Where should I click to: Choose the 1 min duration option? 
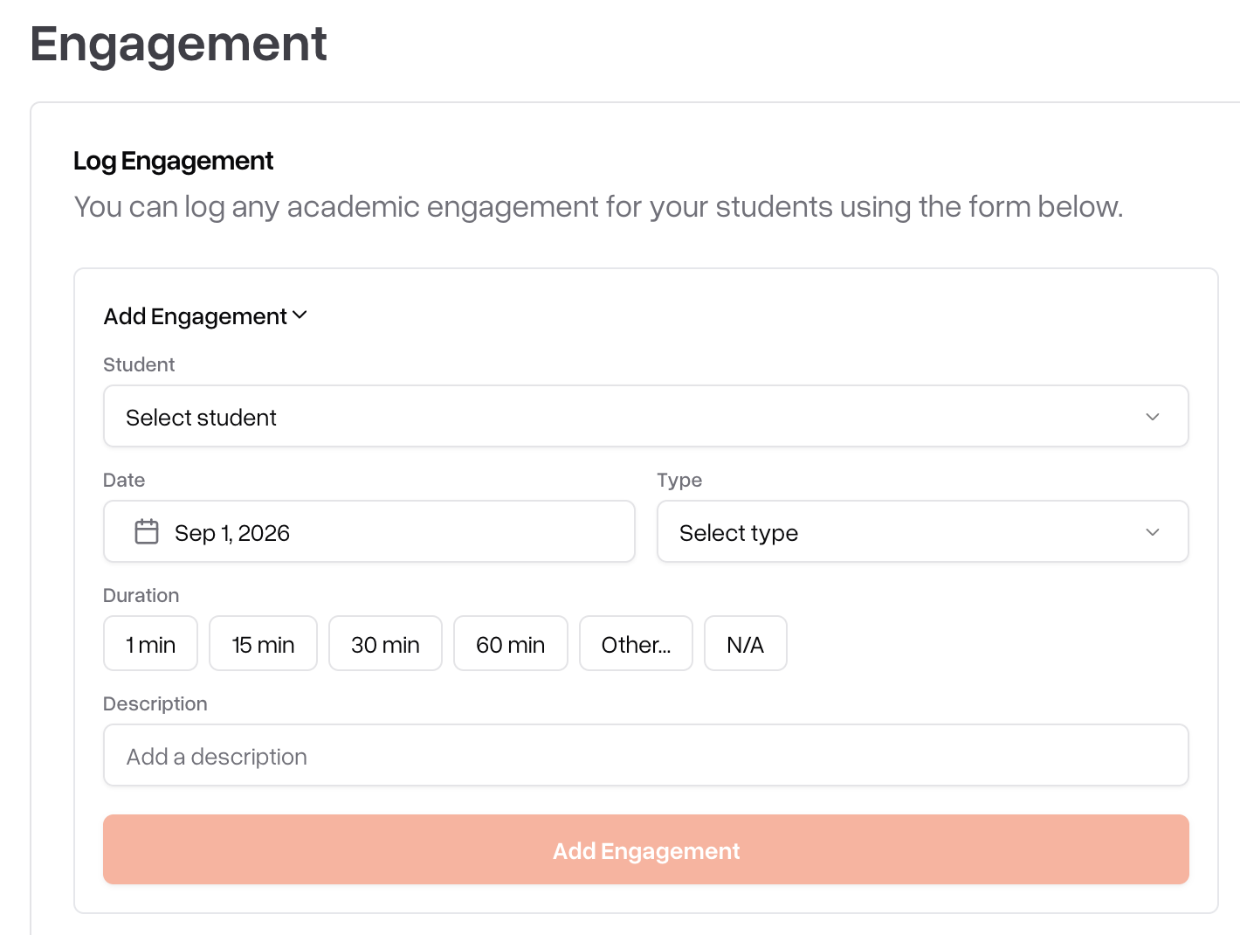tap(151, 643)
